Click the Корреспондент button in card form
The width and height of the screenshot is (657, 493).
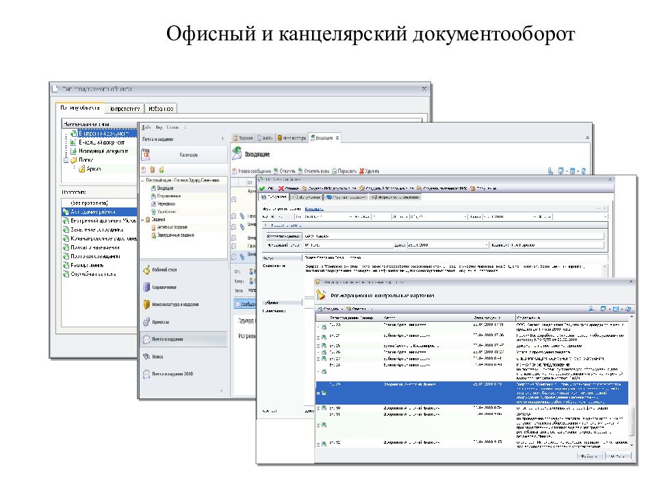click(x=283, y=236)
